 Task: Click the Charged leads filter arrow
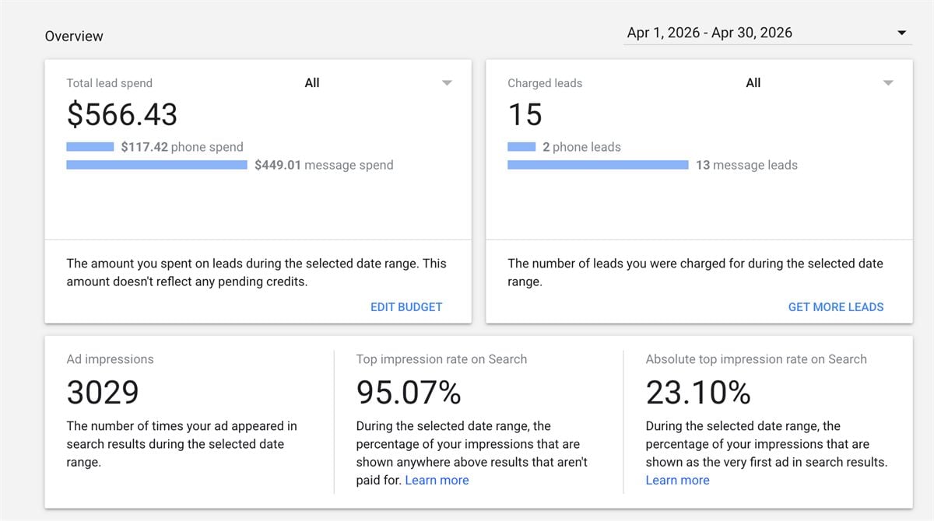(888, 83)
